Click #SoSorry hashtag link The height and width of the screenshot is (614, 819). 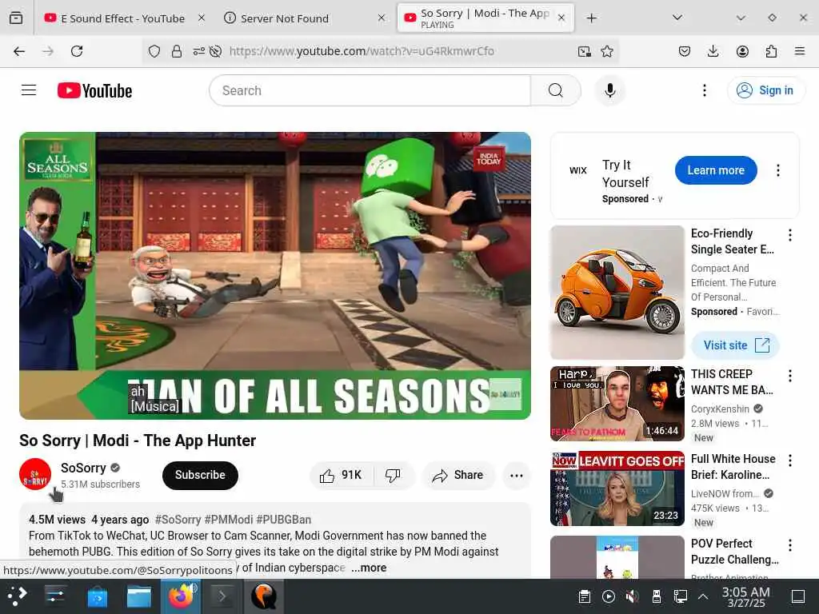178,520
